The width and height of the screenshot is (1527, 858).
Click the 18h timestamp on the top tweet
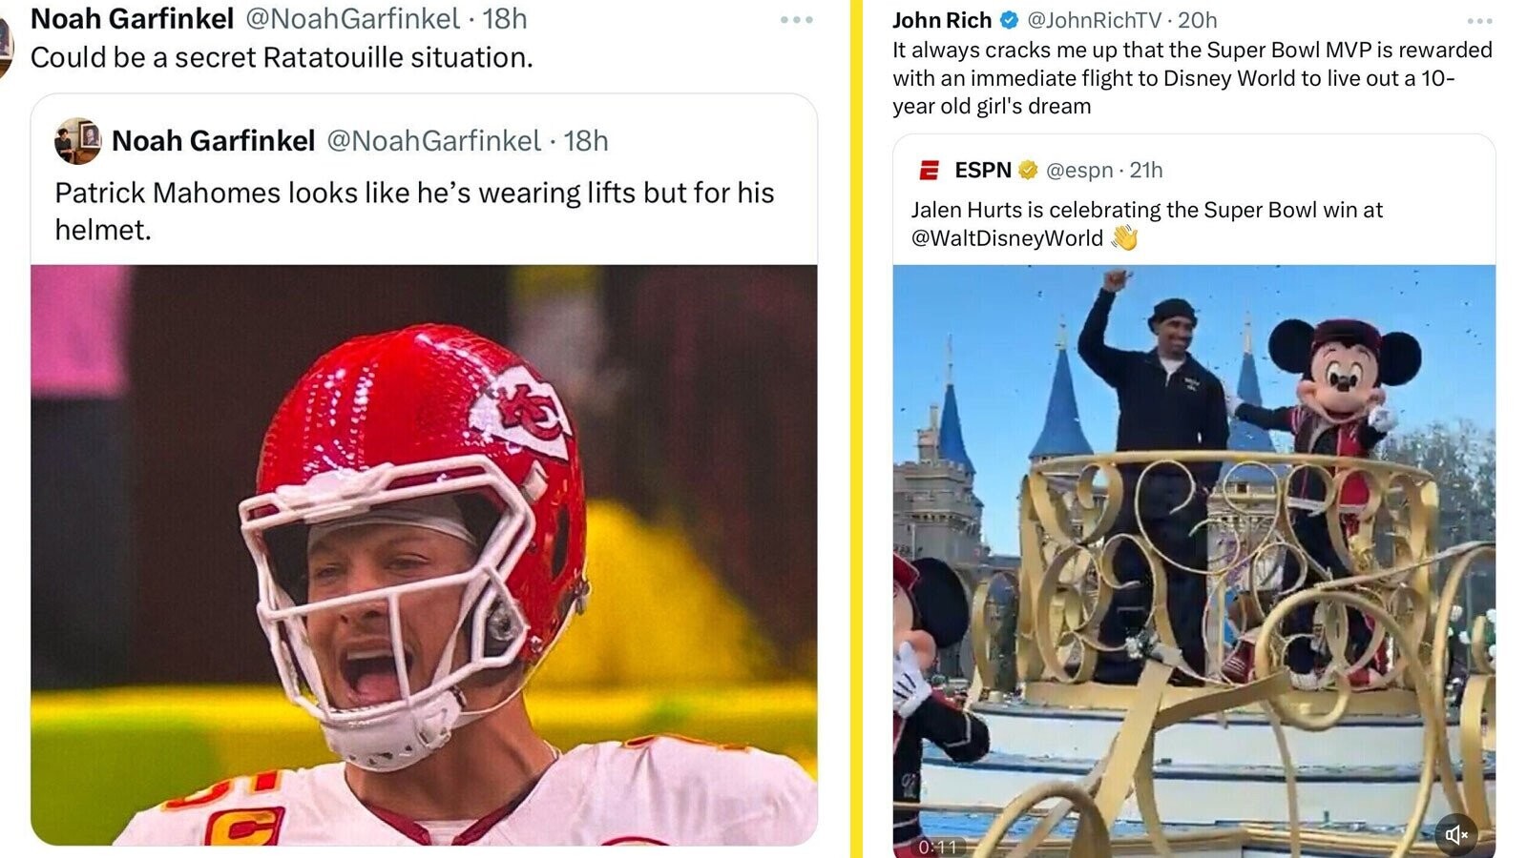tap(504, 17)
